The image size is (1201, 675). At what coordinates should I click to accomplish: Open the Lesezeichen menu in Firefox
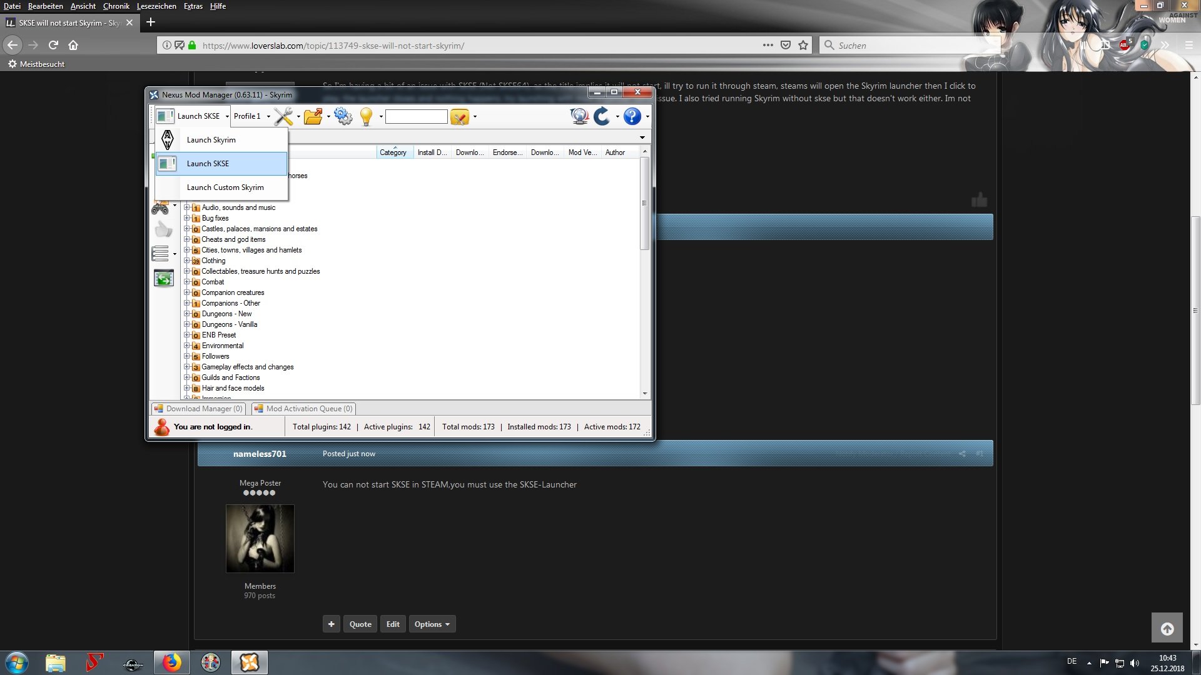click(x=156, y=6)
